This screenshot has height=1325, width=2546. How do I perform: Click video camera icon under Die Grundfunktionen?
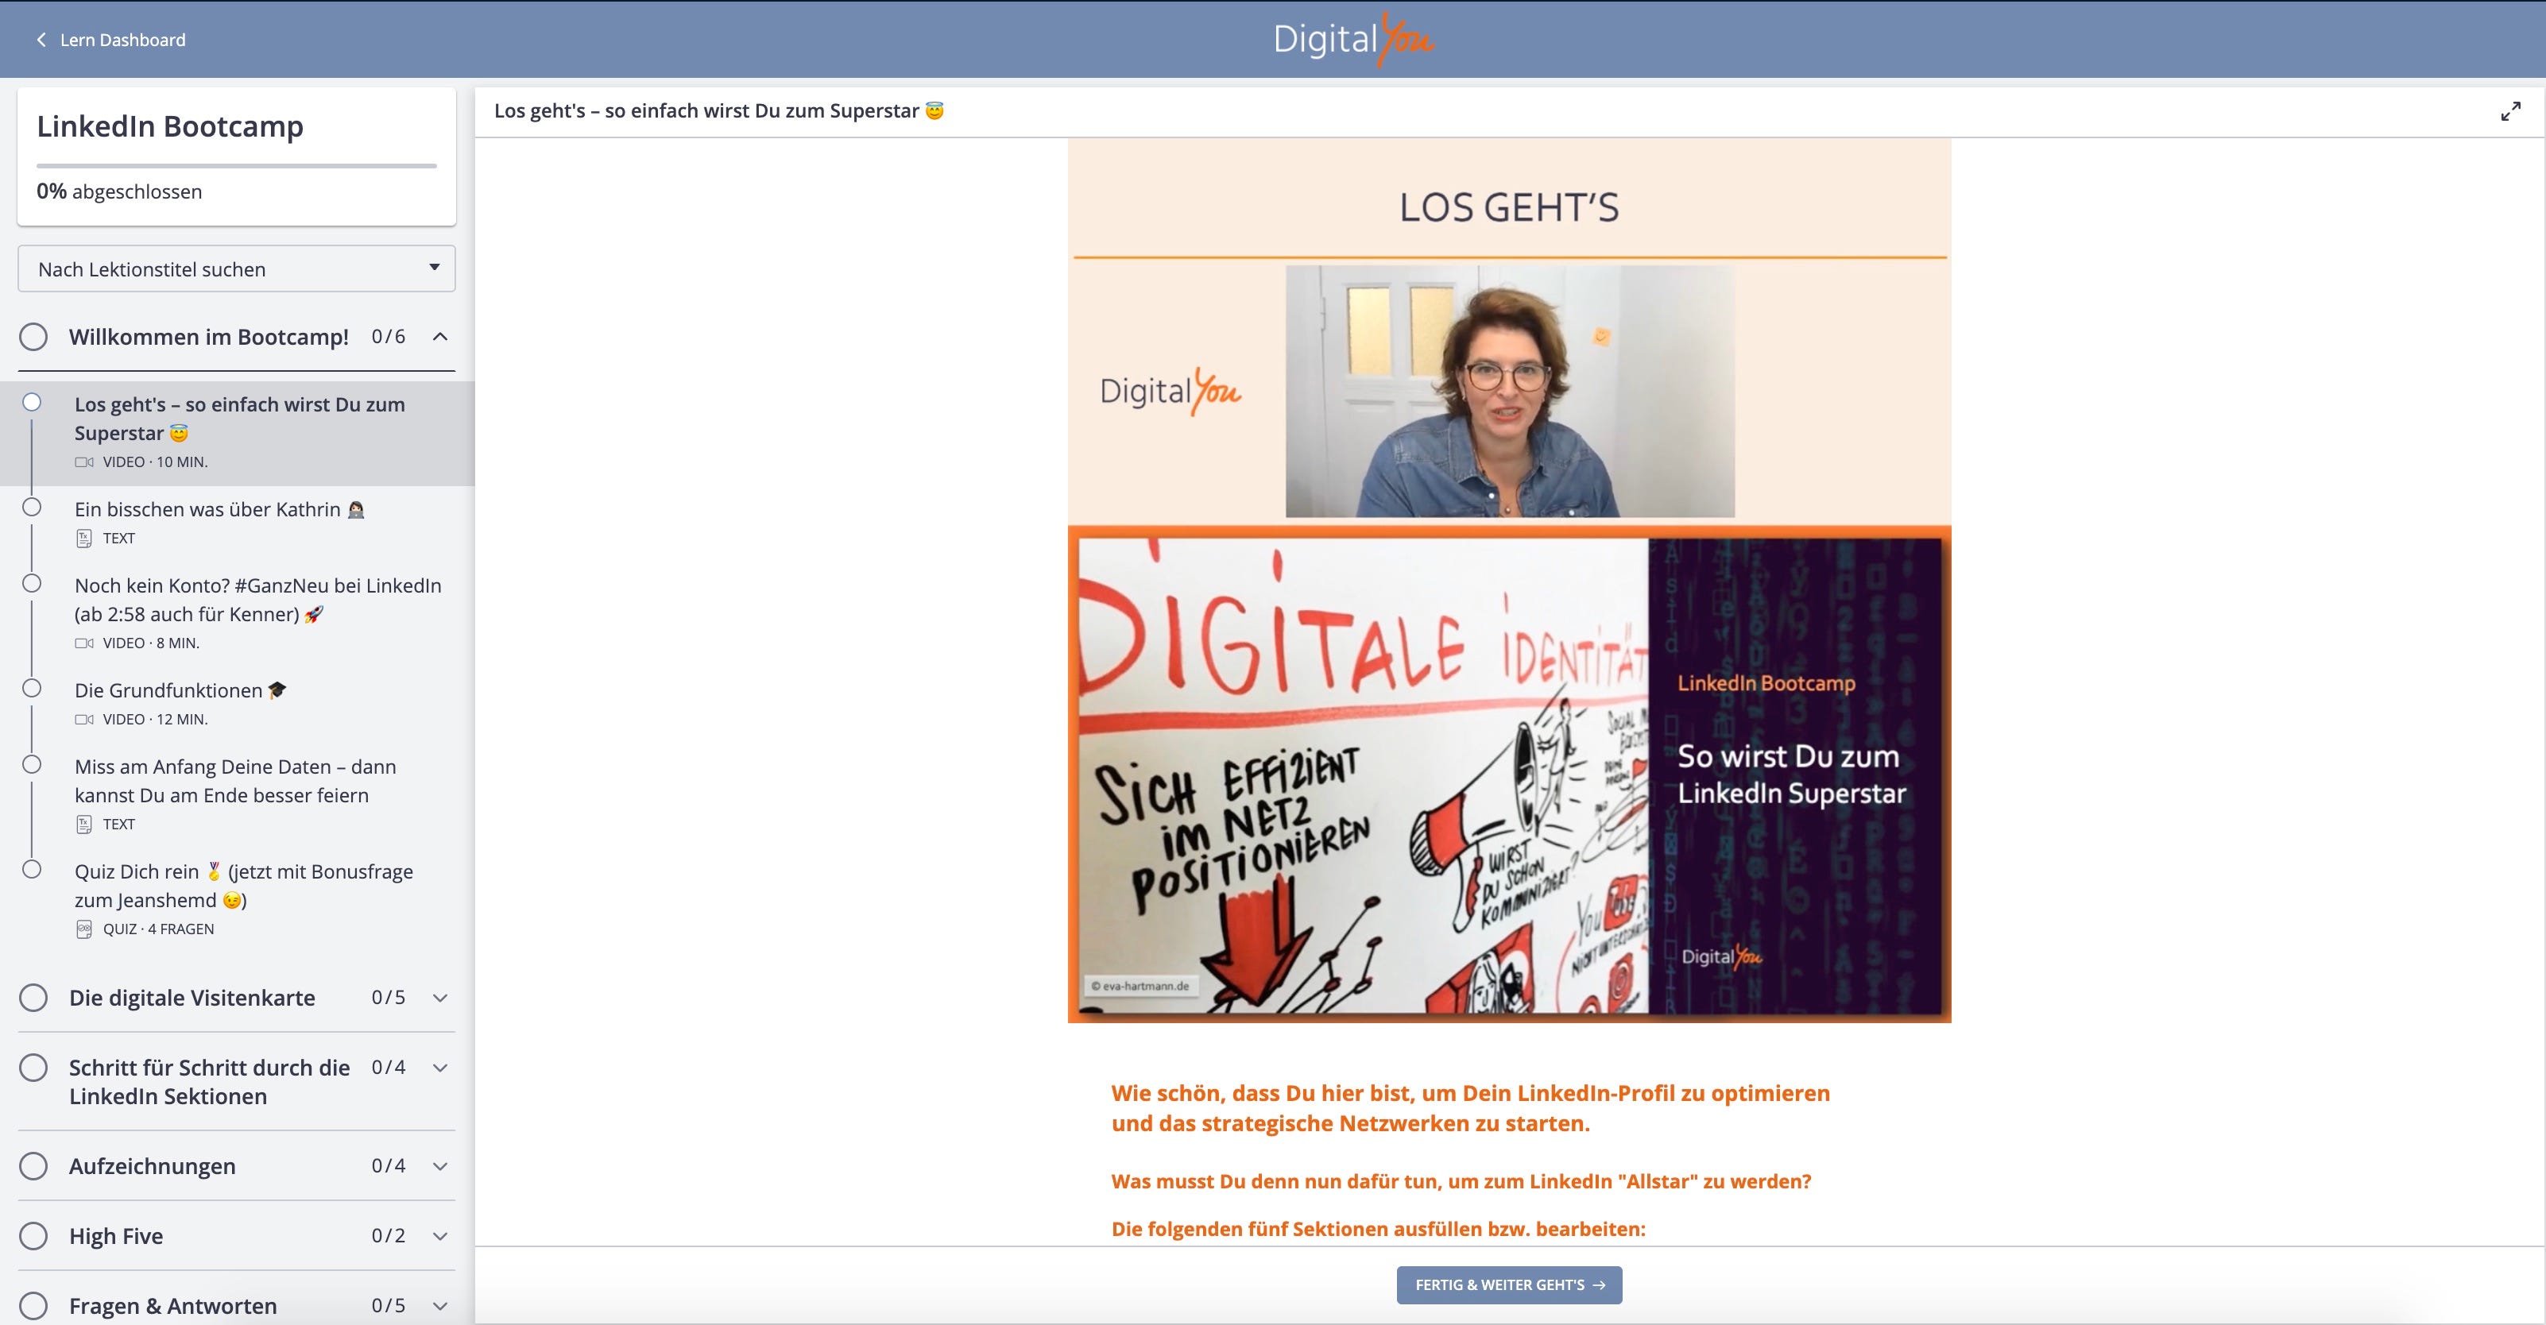click(x=84, y=720)
